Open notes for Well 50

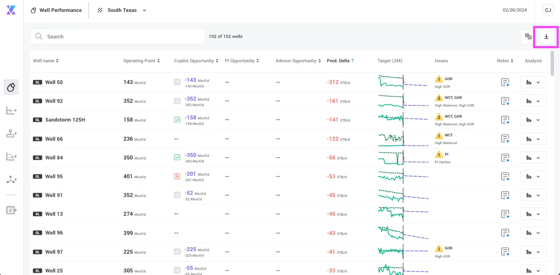[x=505, y=82]
